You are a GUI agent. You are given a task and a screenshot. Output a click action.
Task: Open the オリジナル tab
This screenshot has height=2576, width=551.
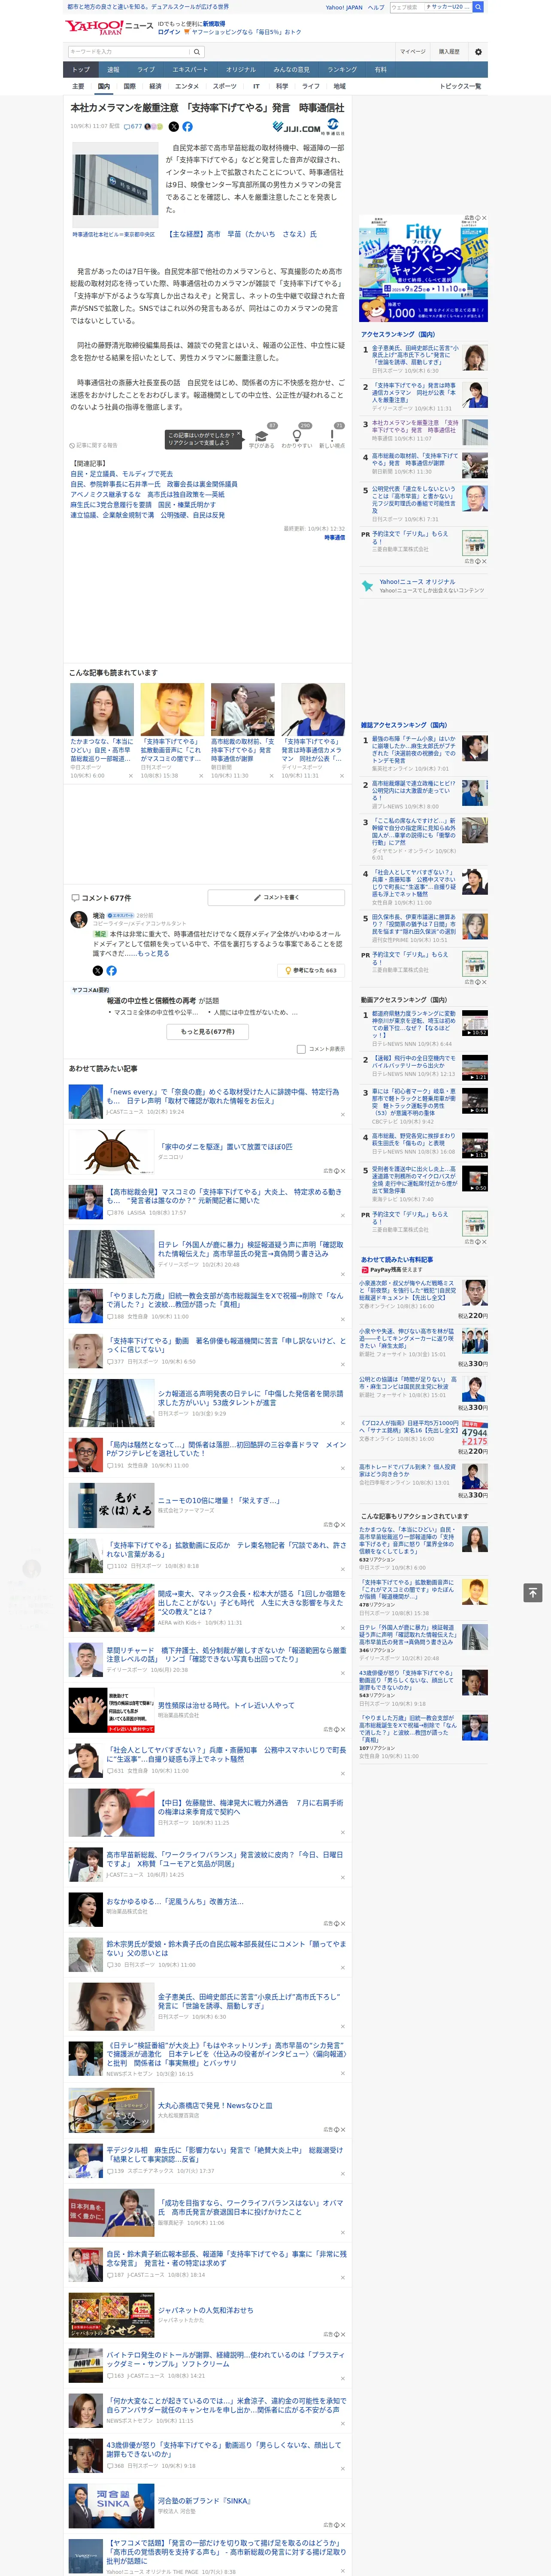[241, 70]
